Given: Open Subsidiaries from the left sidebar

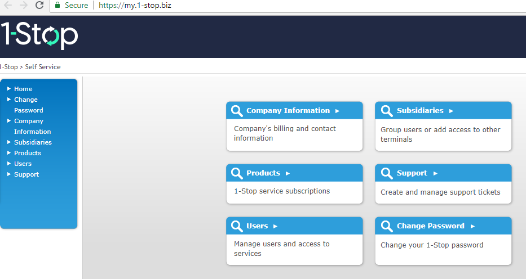Looking at the screenshot, I should point(33,142).
